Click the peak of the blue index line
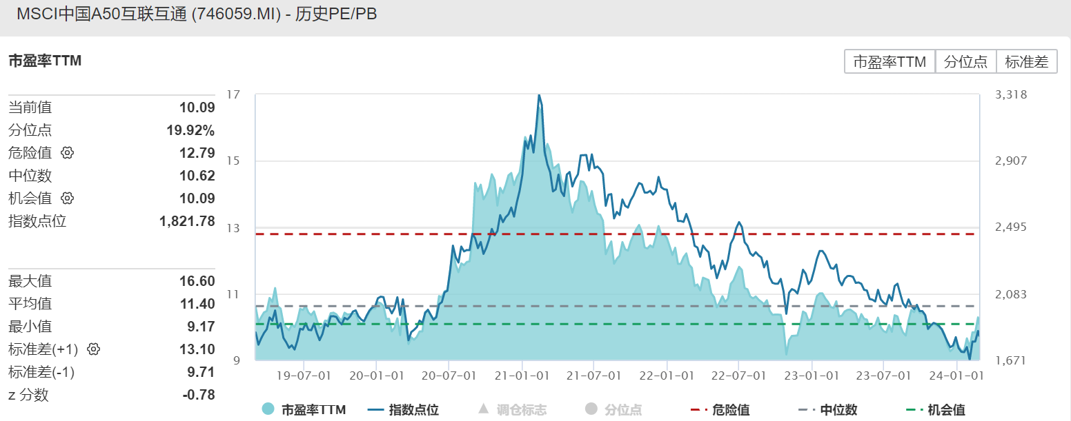 coord(539,96)
